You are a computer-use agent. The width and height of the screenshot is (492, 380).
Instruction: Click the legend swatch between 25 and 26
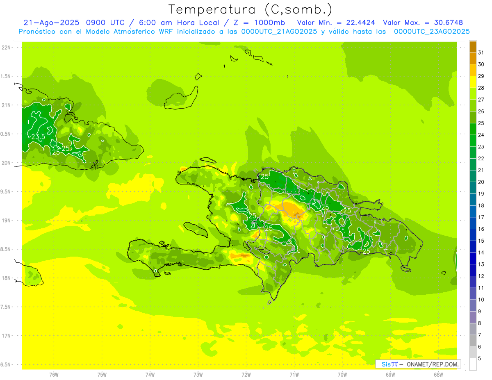tap(473, 117)
